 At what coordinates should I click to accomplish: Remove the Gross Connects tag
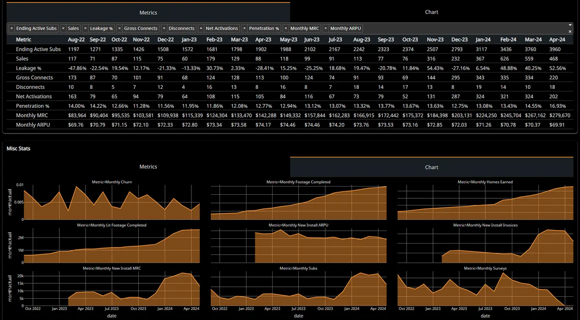[x=120, y=29]
